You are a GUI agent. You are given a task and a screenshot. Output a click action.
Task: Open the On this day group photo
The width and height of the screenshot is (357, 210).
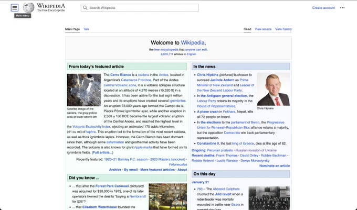(x=269, y=198)
